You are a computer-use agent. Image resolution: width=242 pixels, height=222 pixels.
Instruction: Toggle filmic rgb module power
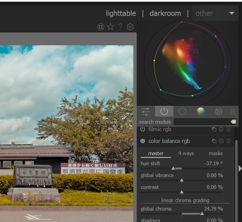tap(142, 129)
